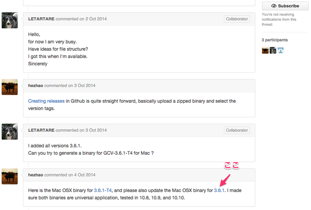Open hezhao username on 4 Oct comment
The height and width of the screenshot is (210, 311).
(37, 175)
